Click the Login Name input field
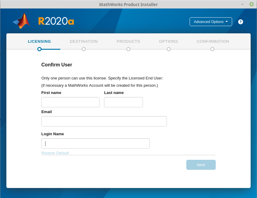 [95, 143]
